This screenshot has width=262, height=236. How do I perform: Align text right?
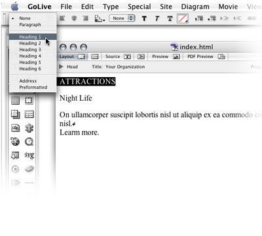86,18
